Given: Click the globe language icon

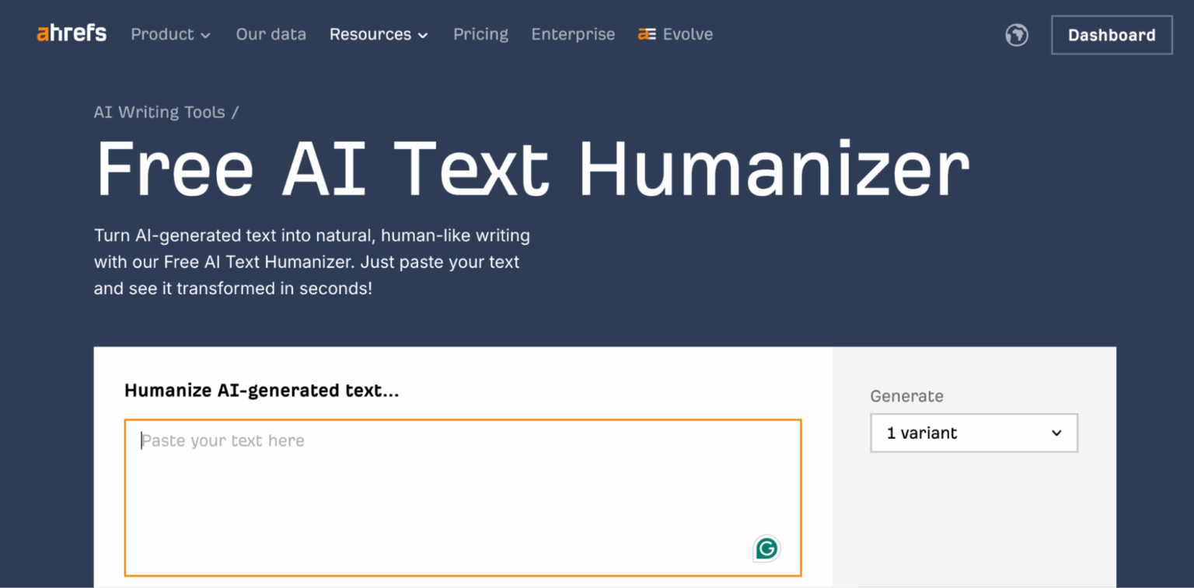Looking at the screenshot, I should click(1016, 35).
